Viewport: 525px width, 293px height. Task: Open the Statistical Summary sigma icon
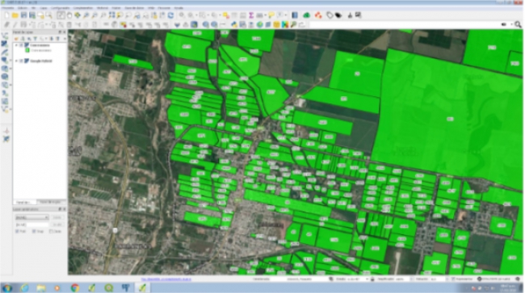pos(250,15)
